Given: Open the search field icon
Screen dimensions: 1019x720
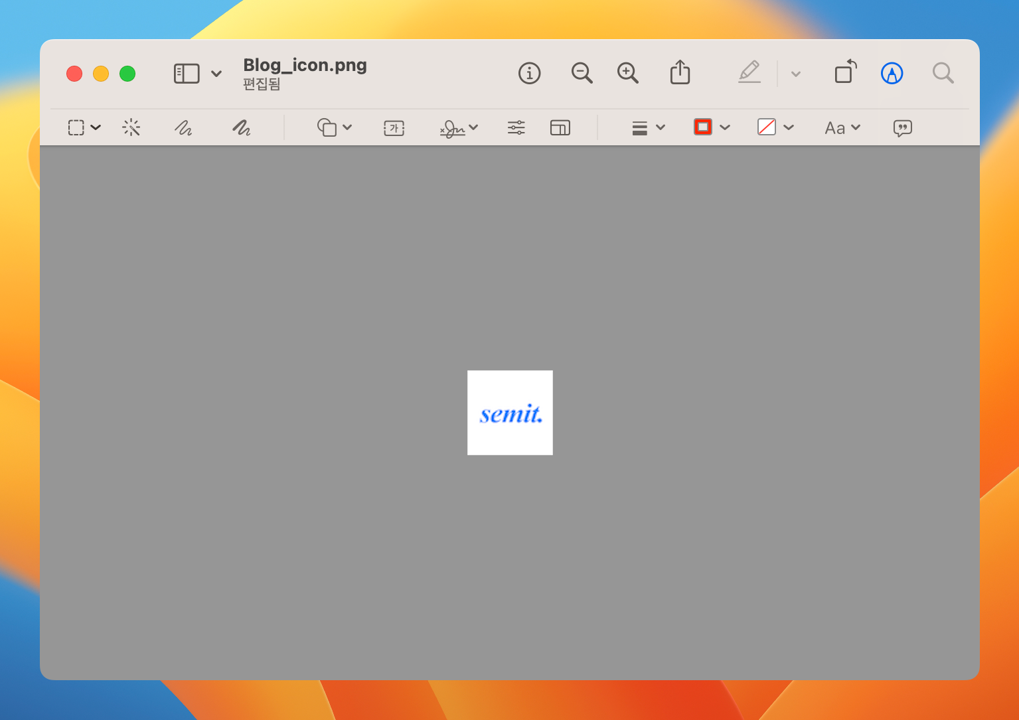Looking at the screenshot, I should click(943, 73).
